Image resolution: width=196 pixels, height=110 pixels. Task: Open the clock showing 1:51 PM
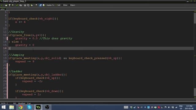[x=189, y=107]
